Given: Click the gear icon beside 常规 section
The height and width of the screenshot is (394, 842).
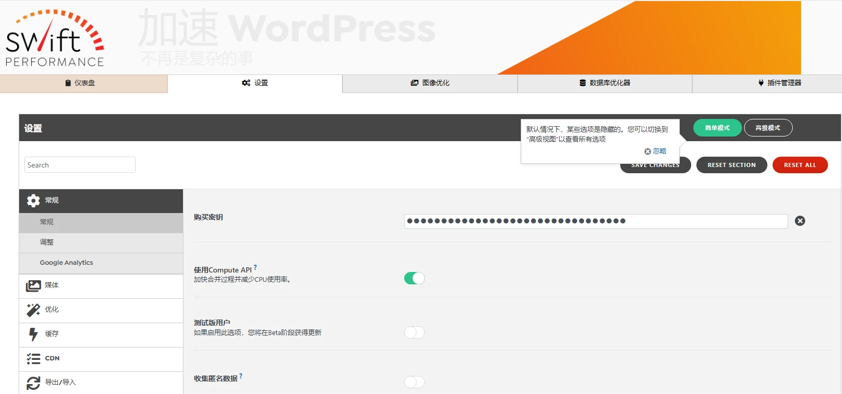Looking at the screenshot, I should click(33, 201).
